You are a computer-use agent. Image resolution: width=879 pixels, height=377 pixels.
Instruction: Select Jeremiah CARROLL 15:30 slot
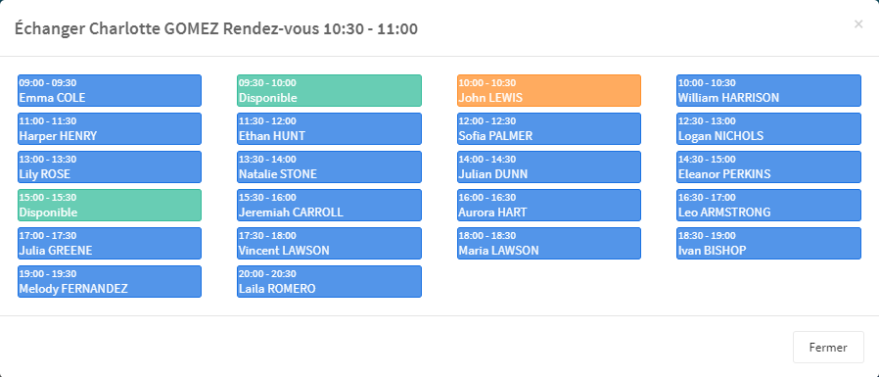pos(329,205)
